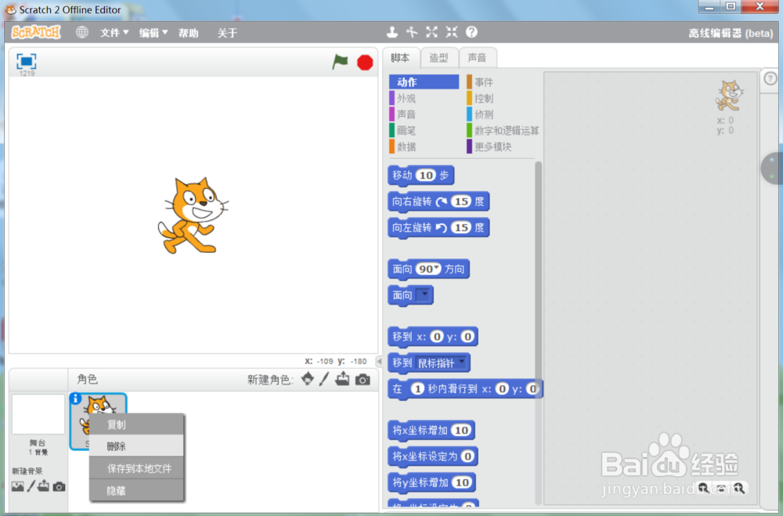Image resolution: width=783 pixels, height=516 pixels.
Task: Collapse the stage with the small arrow
Action: (x=379, y=361)
